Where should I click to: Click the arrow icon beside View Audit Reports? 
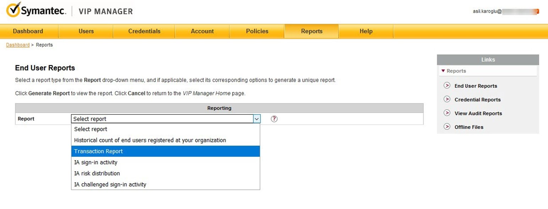click(447, 113)
